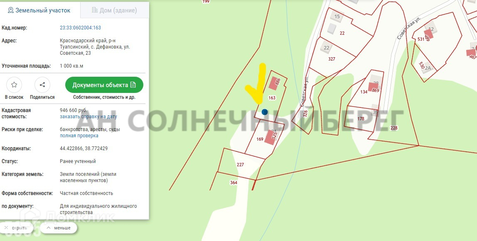Open cadastral number 23:33:0602004:163 link

point(80,28)
